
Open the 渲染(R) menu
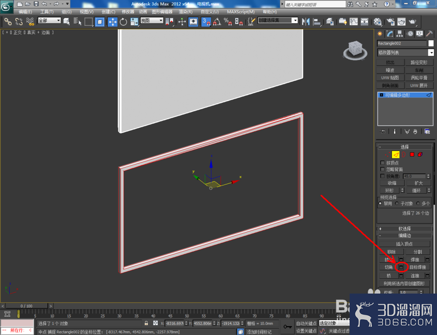coord(185,12)
